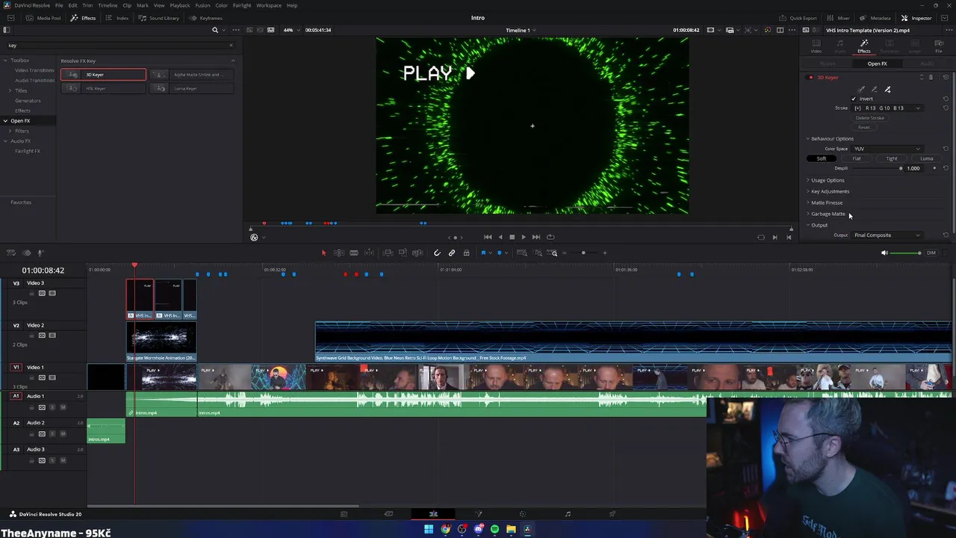This screenshot has height=538, width=956.
Task: Expand the Key Adjustments section
Action: [830, 191]
